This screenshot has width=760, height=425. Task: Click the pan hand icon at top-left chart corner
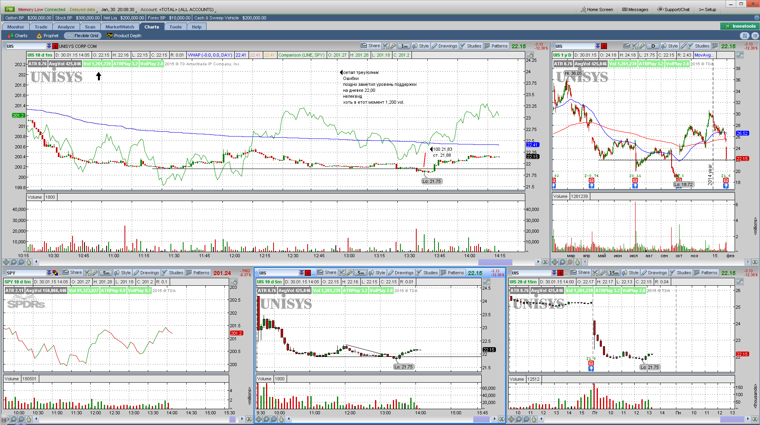[x=530, y=55]
